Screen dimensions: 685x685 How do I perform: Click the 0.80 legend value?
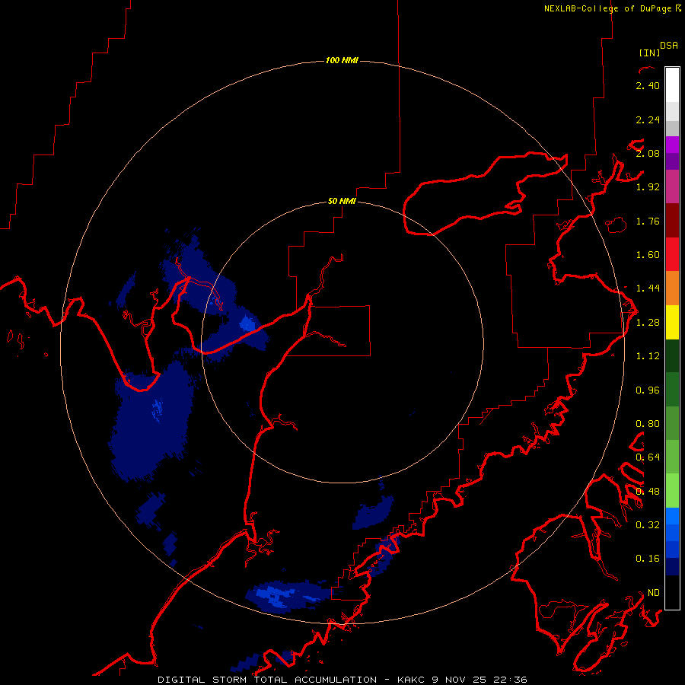648,424
